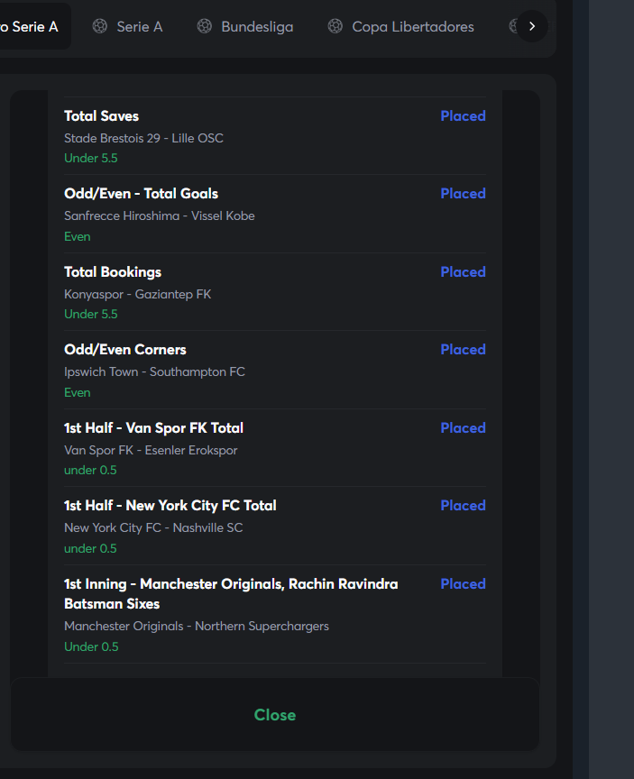
Task: Open the Bundesliga tab
Action: (245, 26)
